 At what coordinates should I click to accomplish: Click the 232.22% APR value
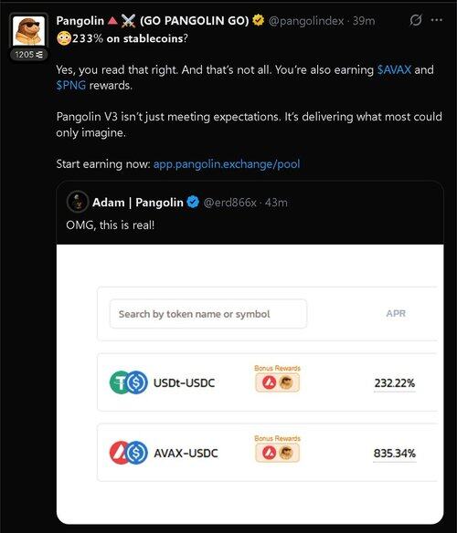(x=395, y=383)
